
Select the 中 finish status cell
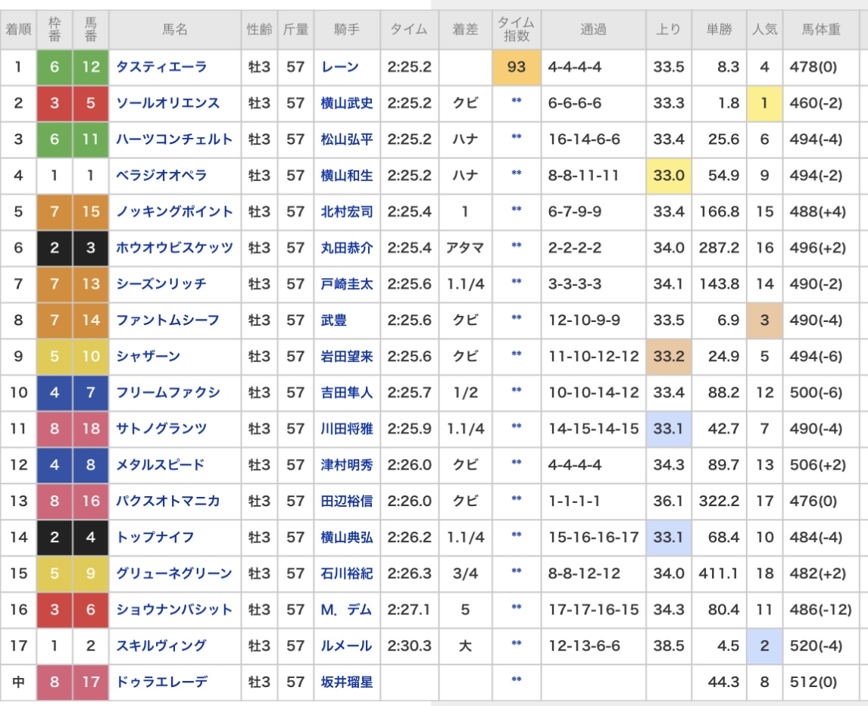(18, 682)
